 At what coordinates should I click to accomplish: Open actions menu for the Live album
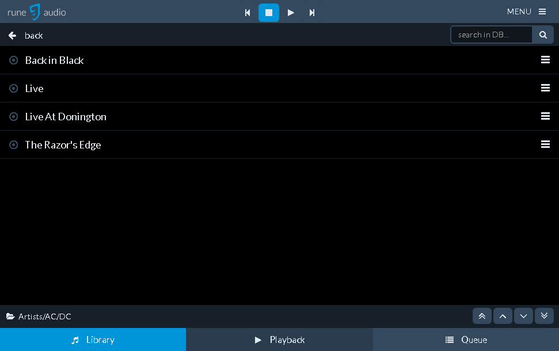(545, 88)
